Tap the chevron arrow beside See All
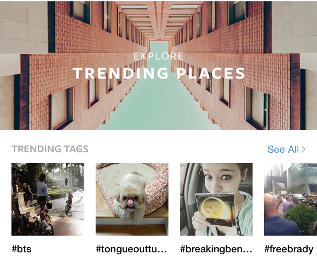 [x=303, y=149]
